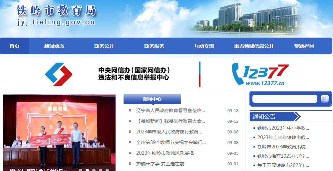This screenshot has width=333, height=171.
Task: Click the date 09-12 in news list
Action: point(233,121)
